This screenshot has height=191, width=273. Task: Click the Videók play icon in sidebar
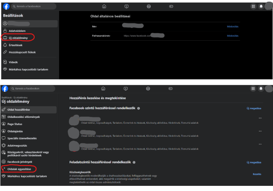[x=5, y=62]
